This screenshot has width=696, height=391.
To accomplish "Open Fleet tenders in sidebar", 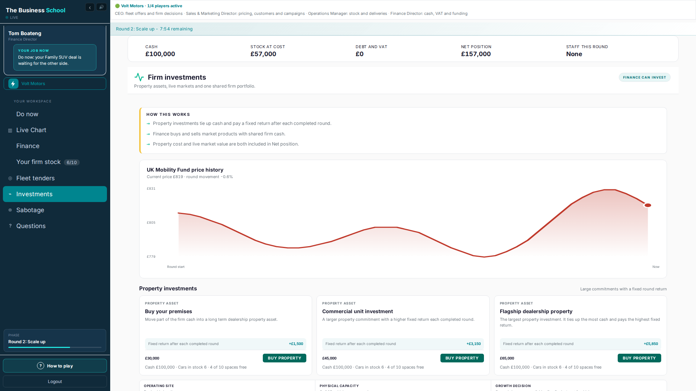I will (55, 178).
